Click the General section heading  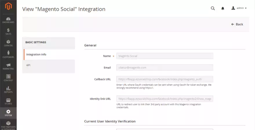click(90, 45)
